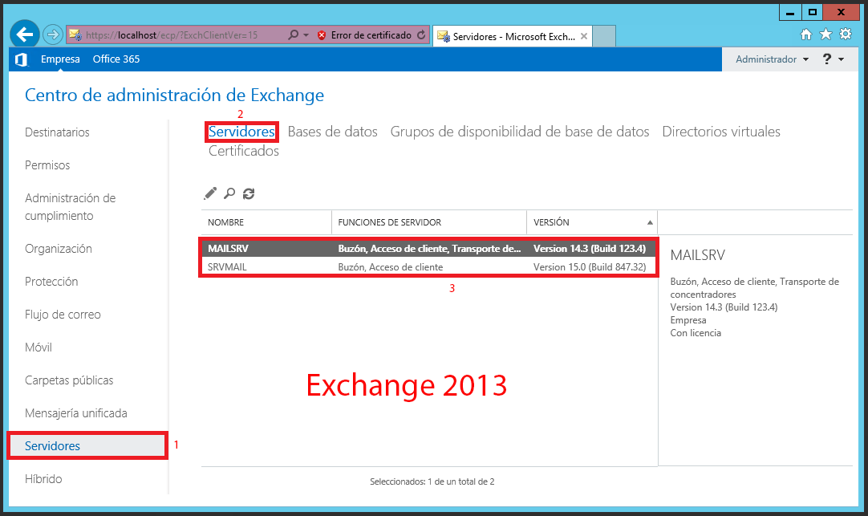868x516 pixels.
Task: Select the Edit pencil icon
Action: click(x=210, y=193)
